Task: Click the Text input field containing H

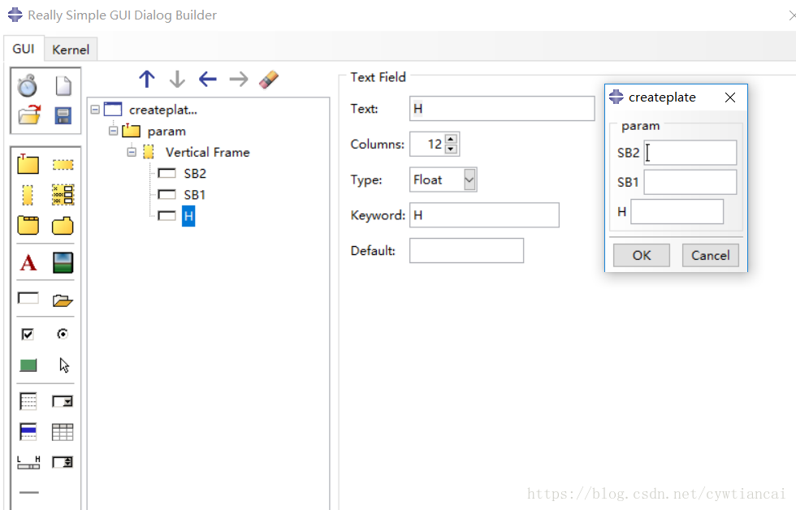Action: click(502, 109)
